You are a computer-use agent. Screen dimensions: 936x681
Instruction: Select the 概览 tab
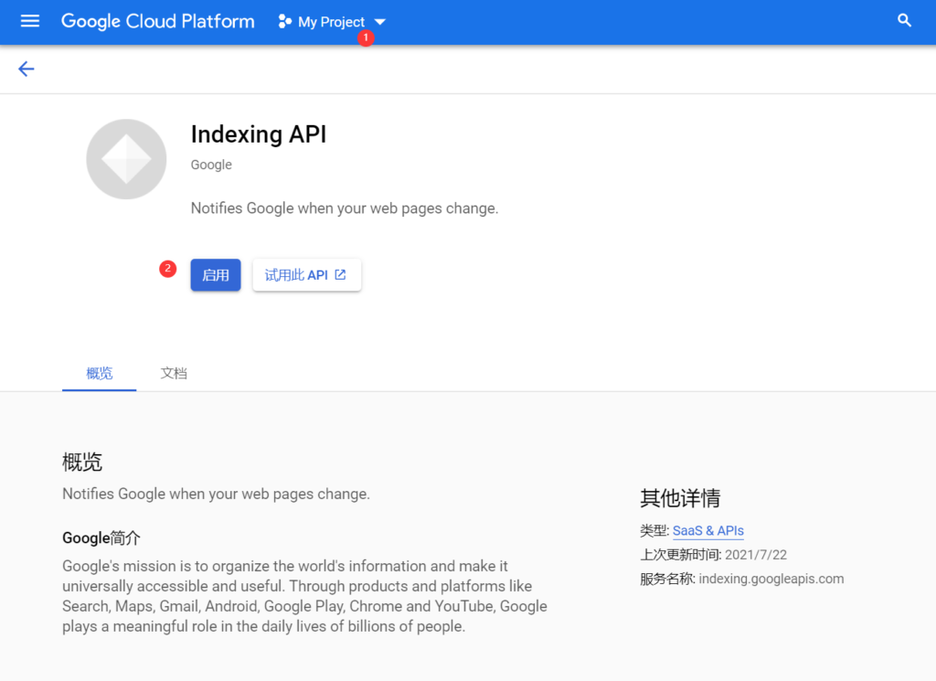point(99,374)
